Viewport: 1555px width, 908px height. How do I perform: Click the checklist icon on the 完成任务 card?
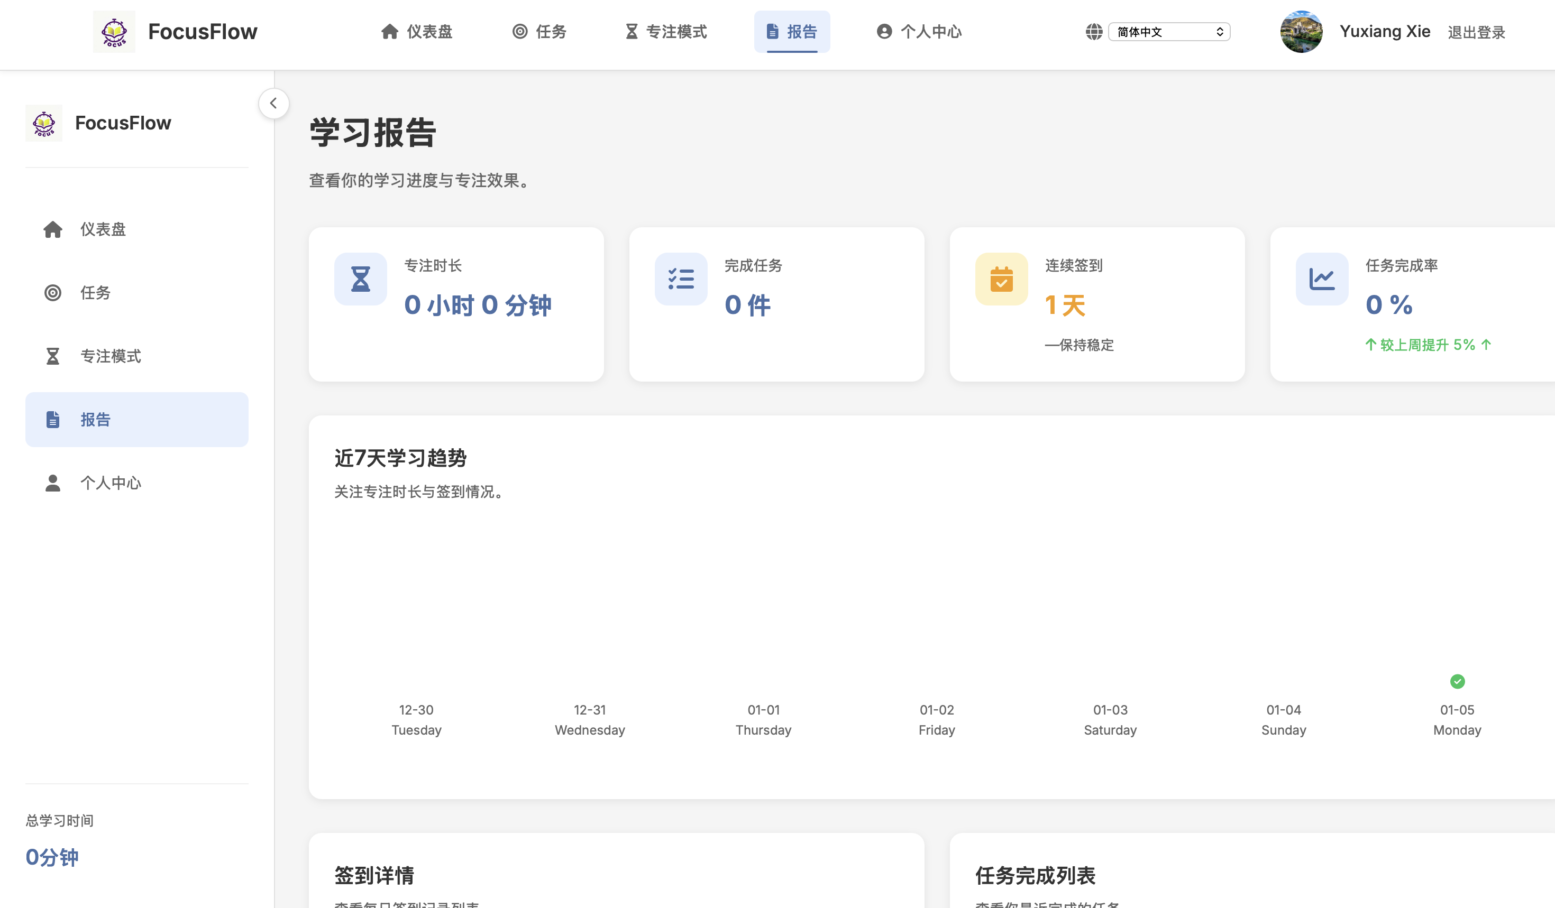681,279
